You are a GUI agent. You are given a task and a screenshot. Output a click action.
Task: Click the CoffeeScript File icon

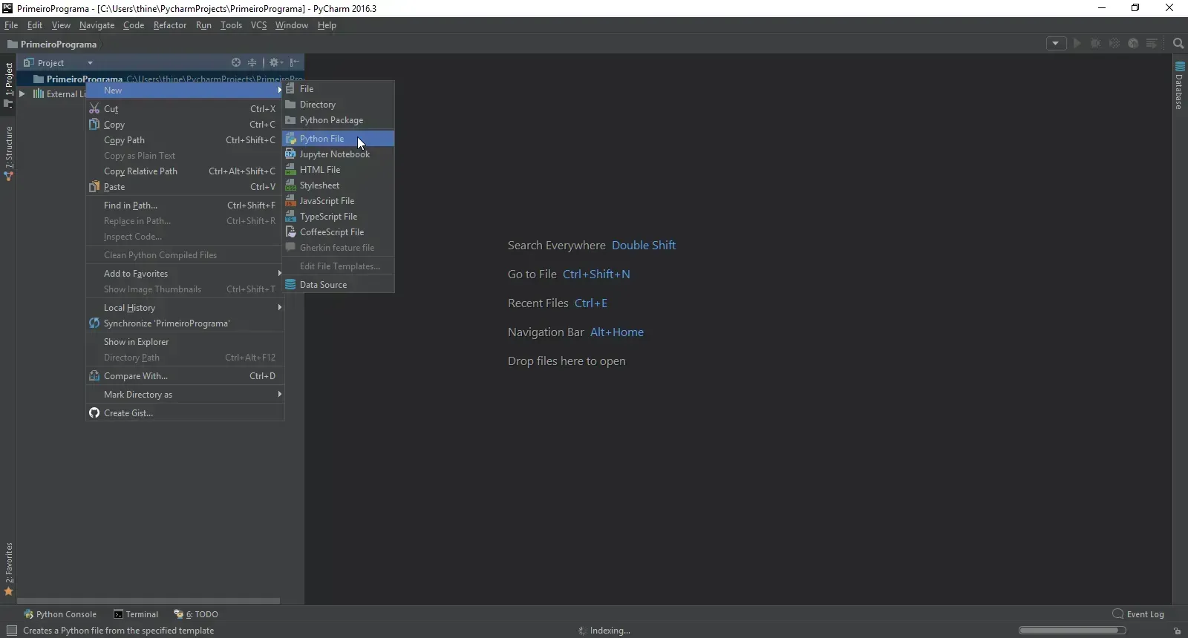(291, 232)
